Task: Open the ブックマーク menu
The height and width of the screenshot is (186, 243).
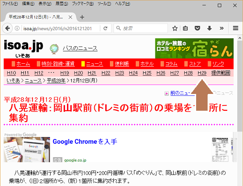Action: point(83,4)
